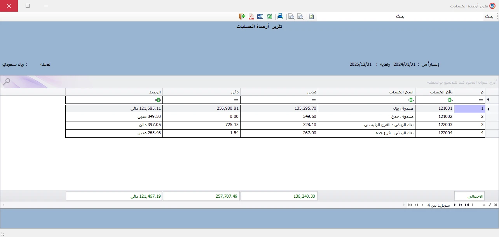
Task: Add a new record with the plus button
Action: click(x=473, y=205)
